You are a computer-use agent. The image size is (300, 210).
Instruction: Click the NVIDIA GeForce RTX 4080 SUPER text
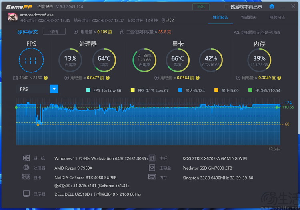pyautogui.click(x=85, y=178)
